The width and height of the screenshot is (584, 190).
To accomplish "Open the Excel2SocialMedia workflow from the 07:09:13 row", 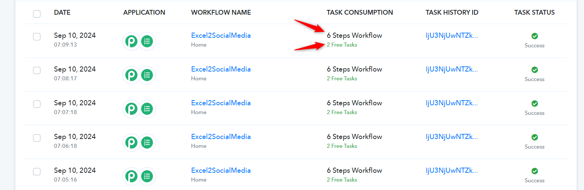I will 221,36.
